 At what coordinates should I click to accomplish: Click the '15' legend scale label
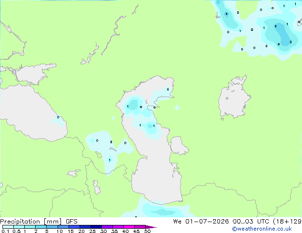click(x=70, y=231)
